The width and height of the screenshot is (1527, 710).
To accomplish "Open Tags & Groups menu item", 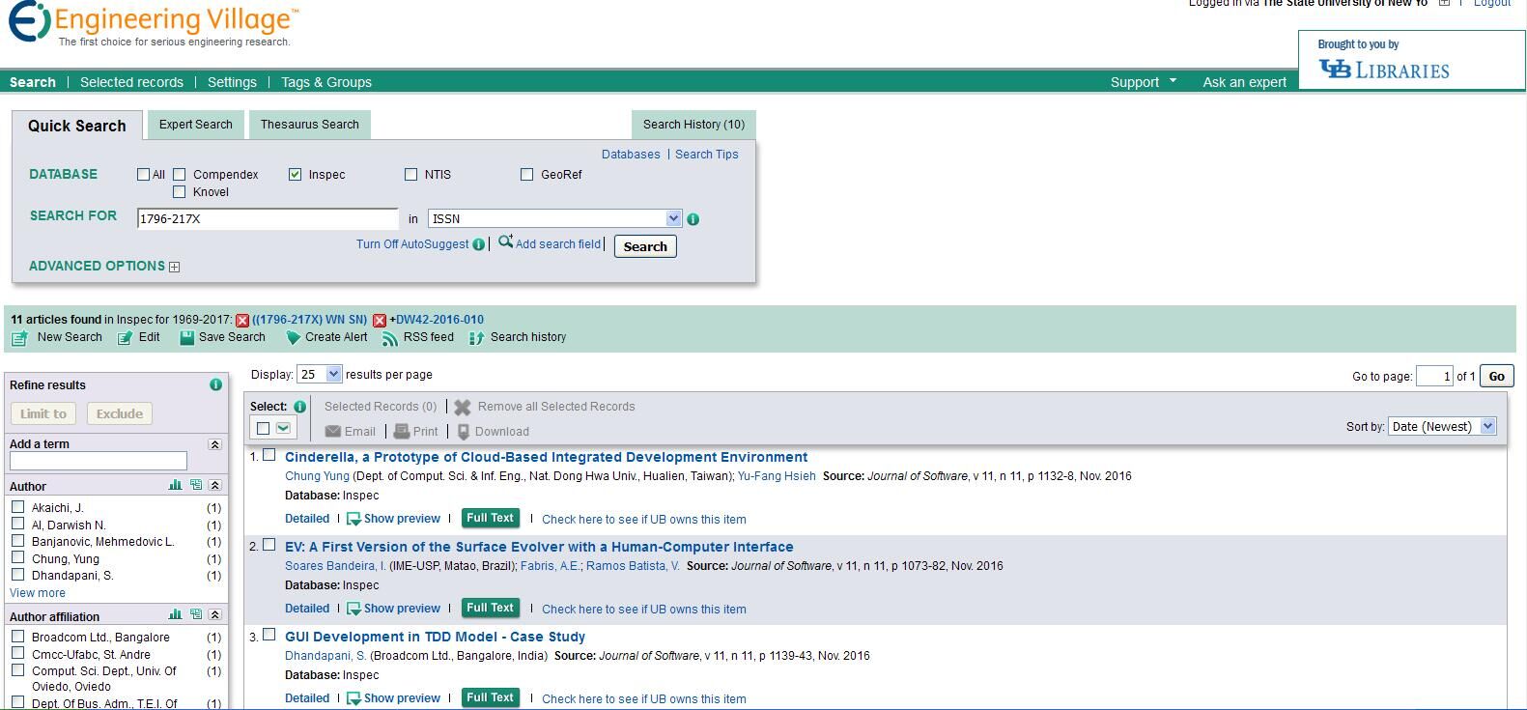I will [326, 82].
